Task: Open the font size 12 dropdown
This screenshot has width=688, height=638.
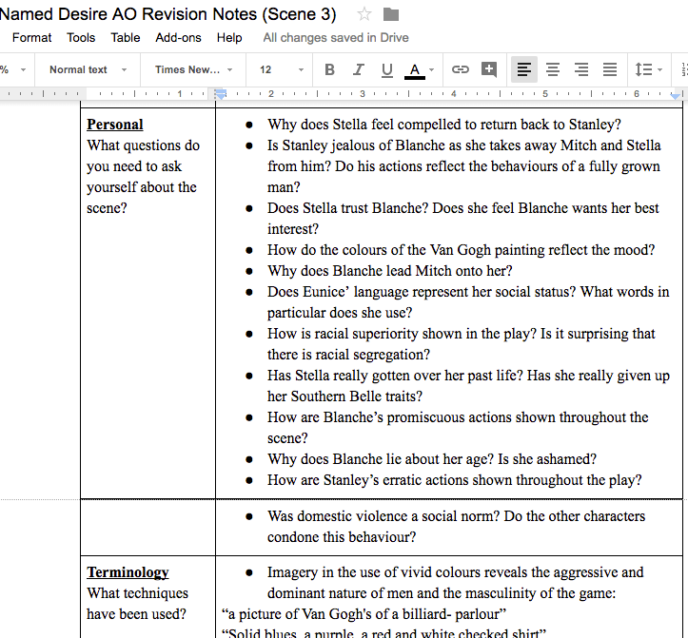Action: click(282, 69)
